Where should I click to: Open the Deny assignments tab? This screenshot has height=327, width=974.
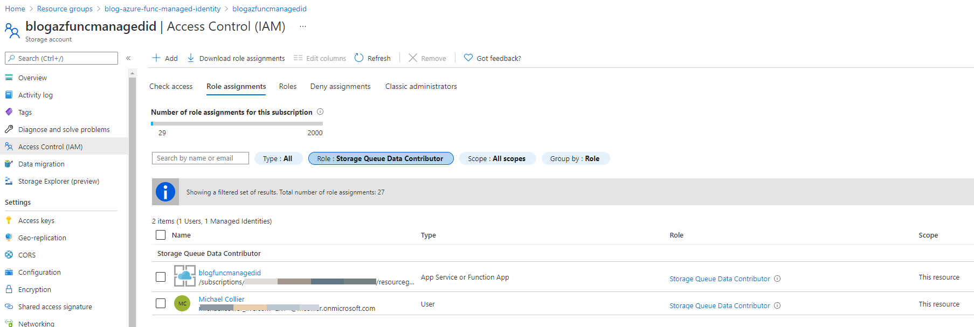340,86
